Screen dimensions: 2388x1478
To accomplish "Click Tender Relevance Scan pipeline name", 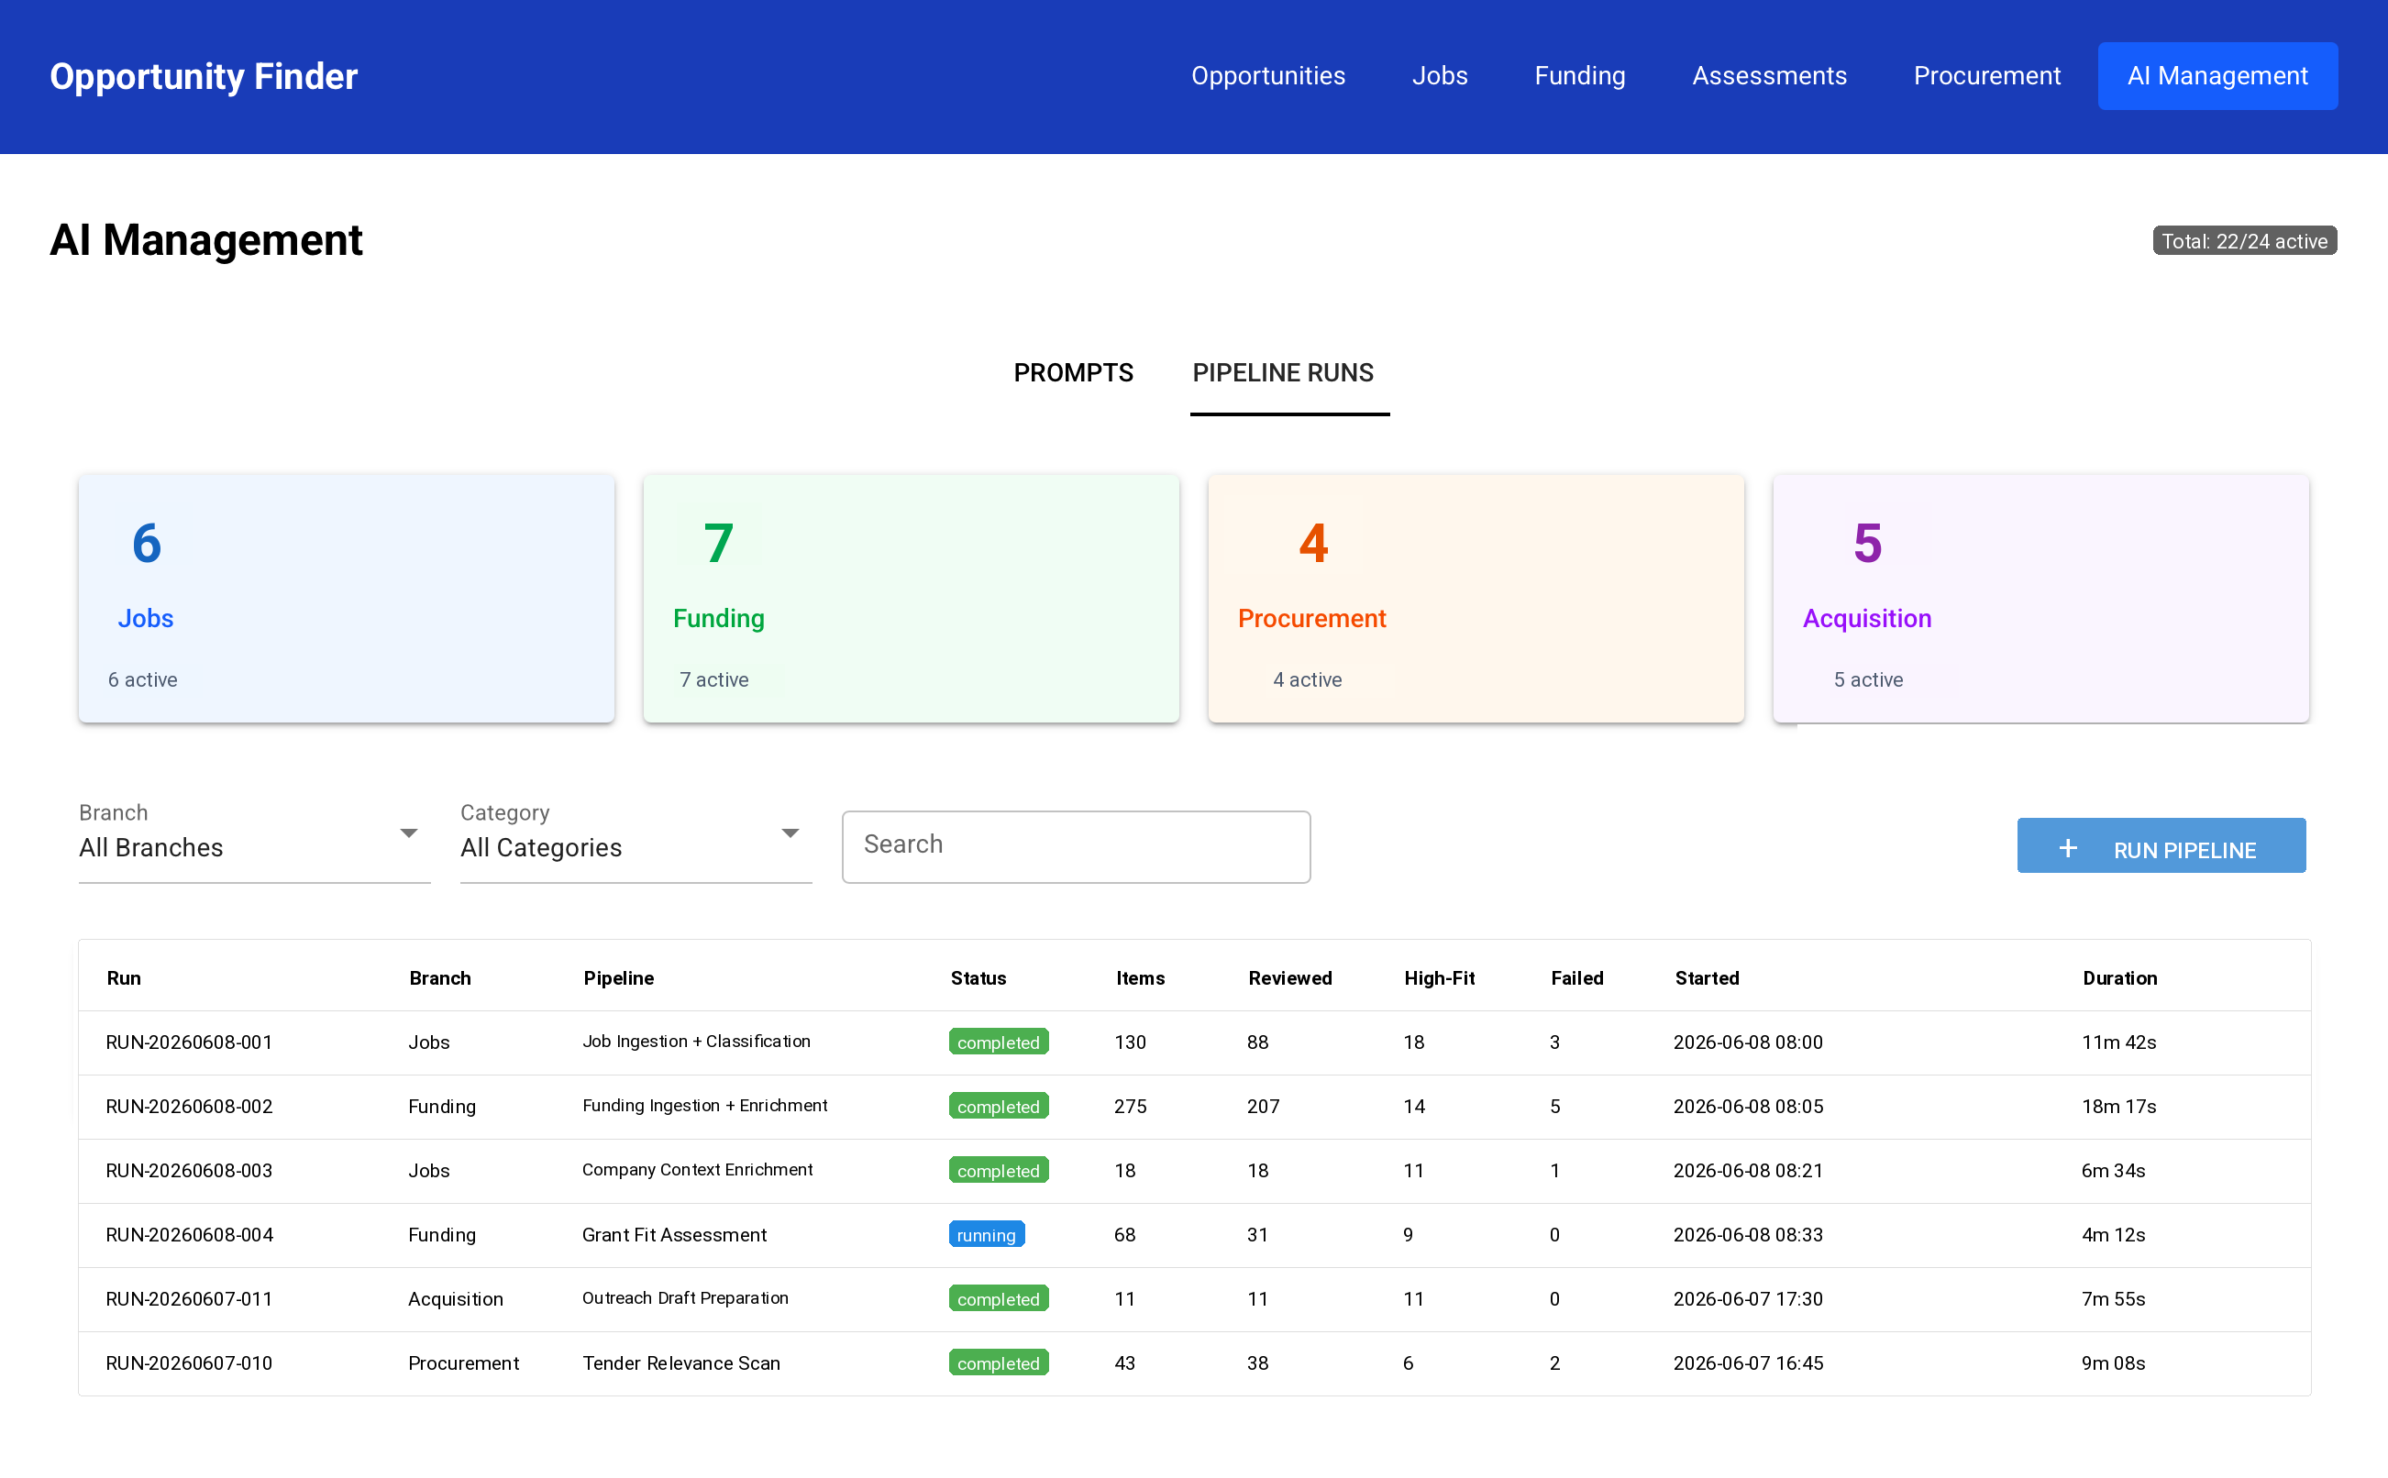I will pos(681,1362).
